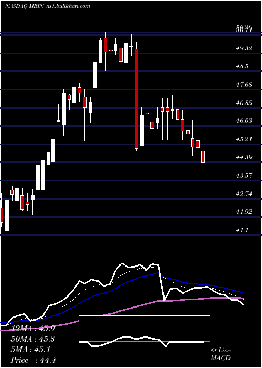Click the 43.57 price level label
262x368 pixels.
244,175
